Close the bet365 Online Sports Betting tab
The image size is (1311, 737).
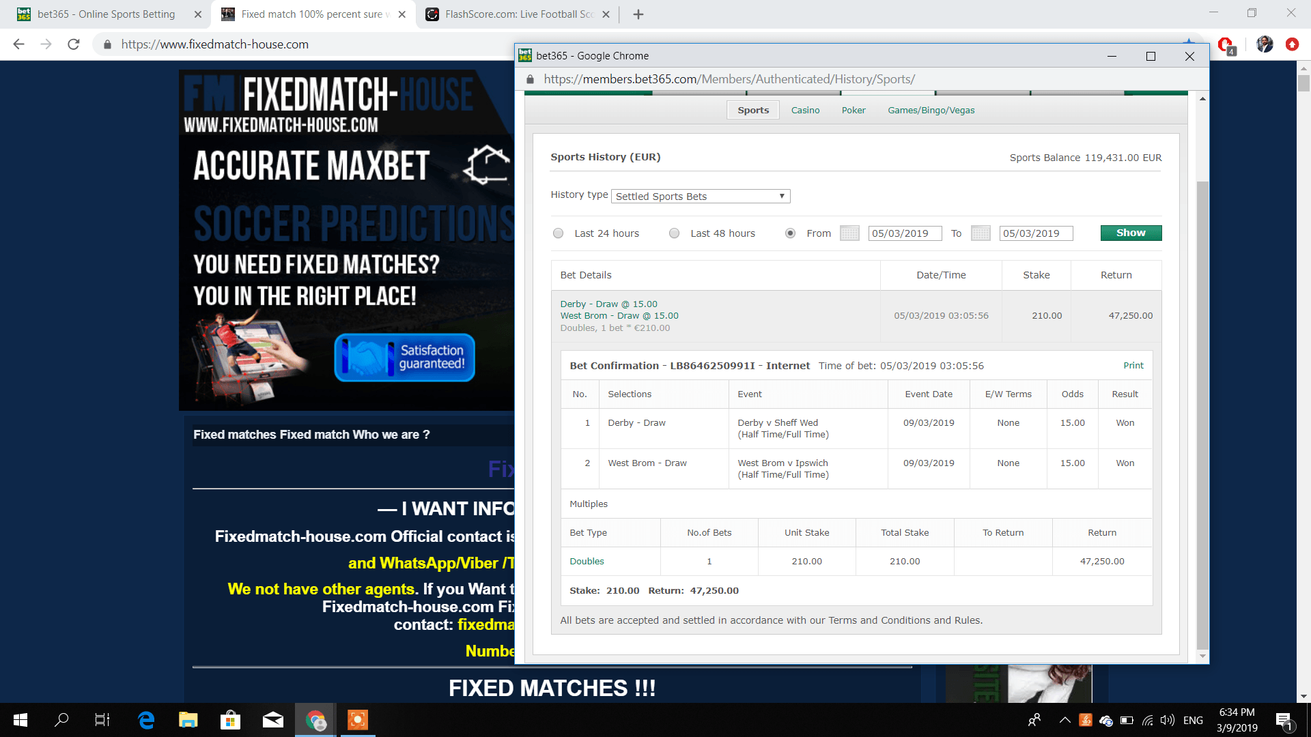point(198,14)
